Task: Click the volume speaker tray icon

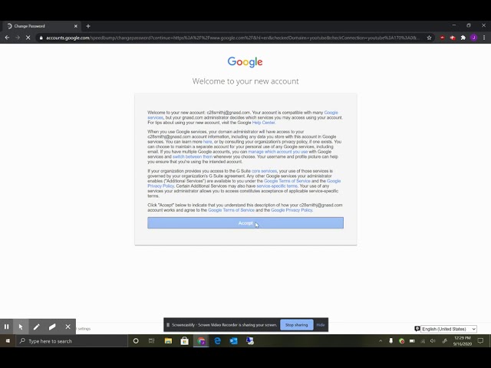Action: (x=433, y=341)
